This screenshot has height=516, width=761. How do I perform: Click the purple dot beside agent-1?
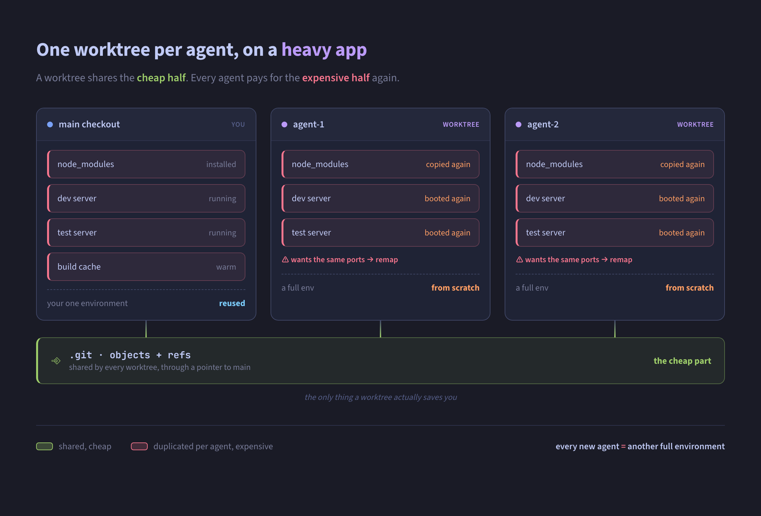(x=284, y=124)
